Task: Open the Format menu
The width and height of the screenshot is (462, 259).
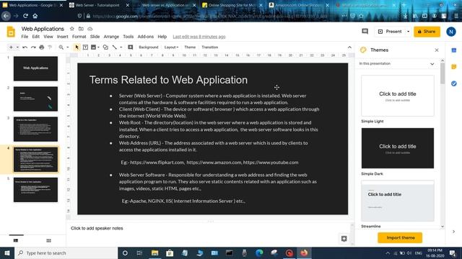Action: tap(79, 37)
